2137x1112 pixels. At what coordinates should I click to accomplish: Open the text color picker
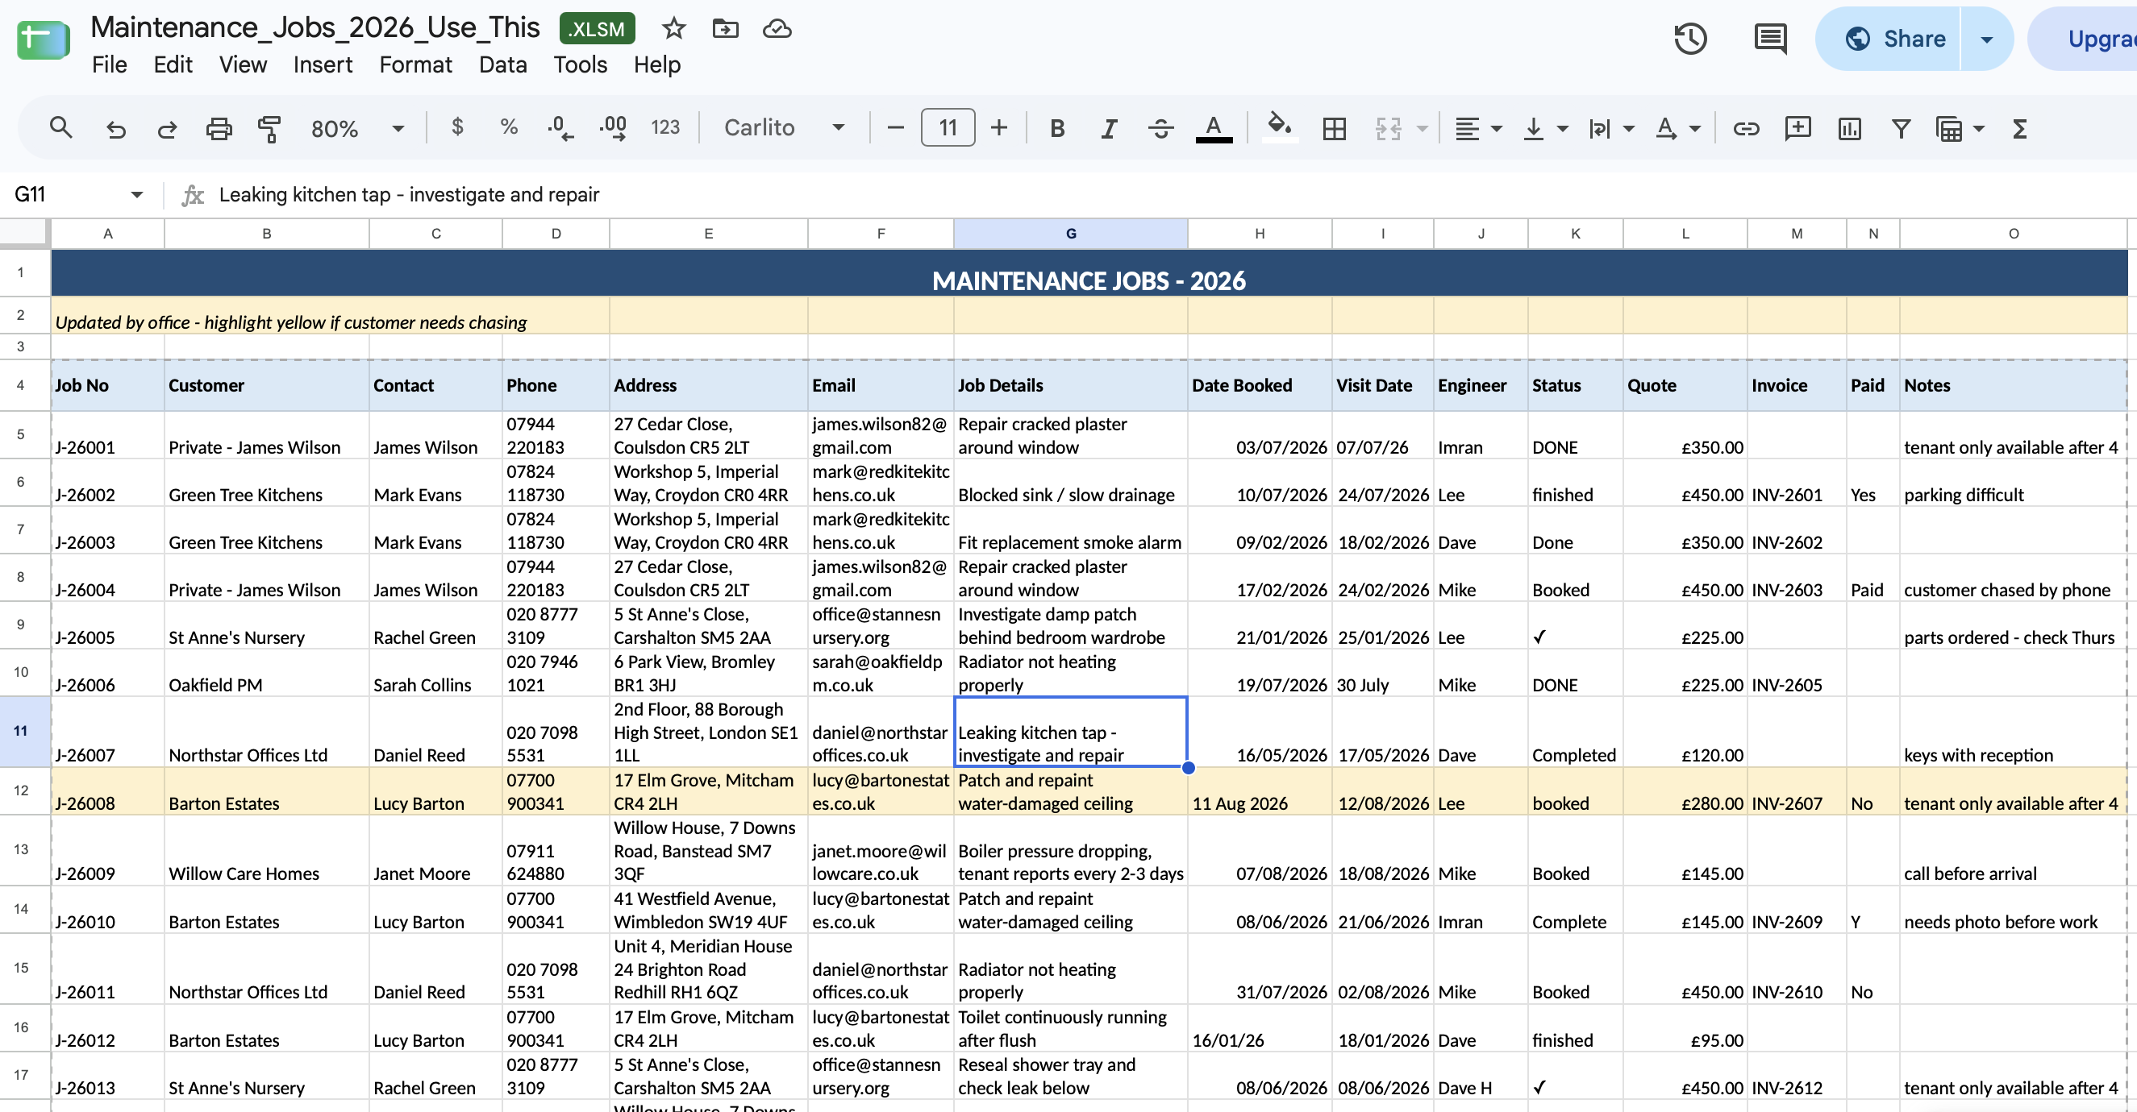[x=1213, y=127]
